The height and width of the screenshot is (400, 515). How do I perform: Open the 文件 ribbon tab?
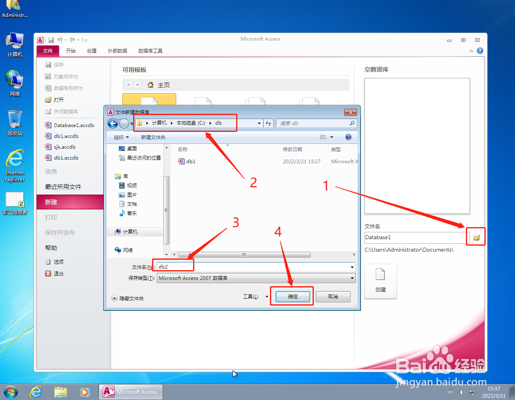pos(48,51)
